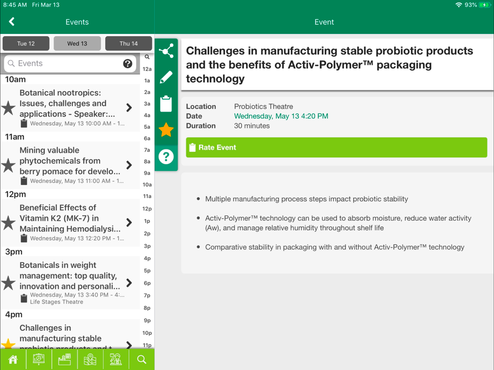This screenshot has height=370, width=494.
Task: Tap the 8:45 AM clock in status bar
Action: 15,5
